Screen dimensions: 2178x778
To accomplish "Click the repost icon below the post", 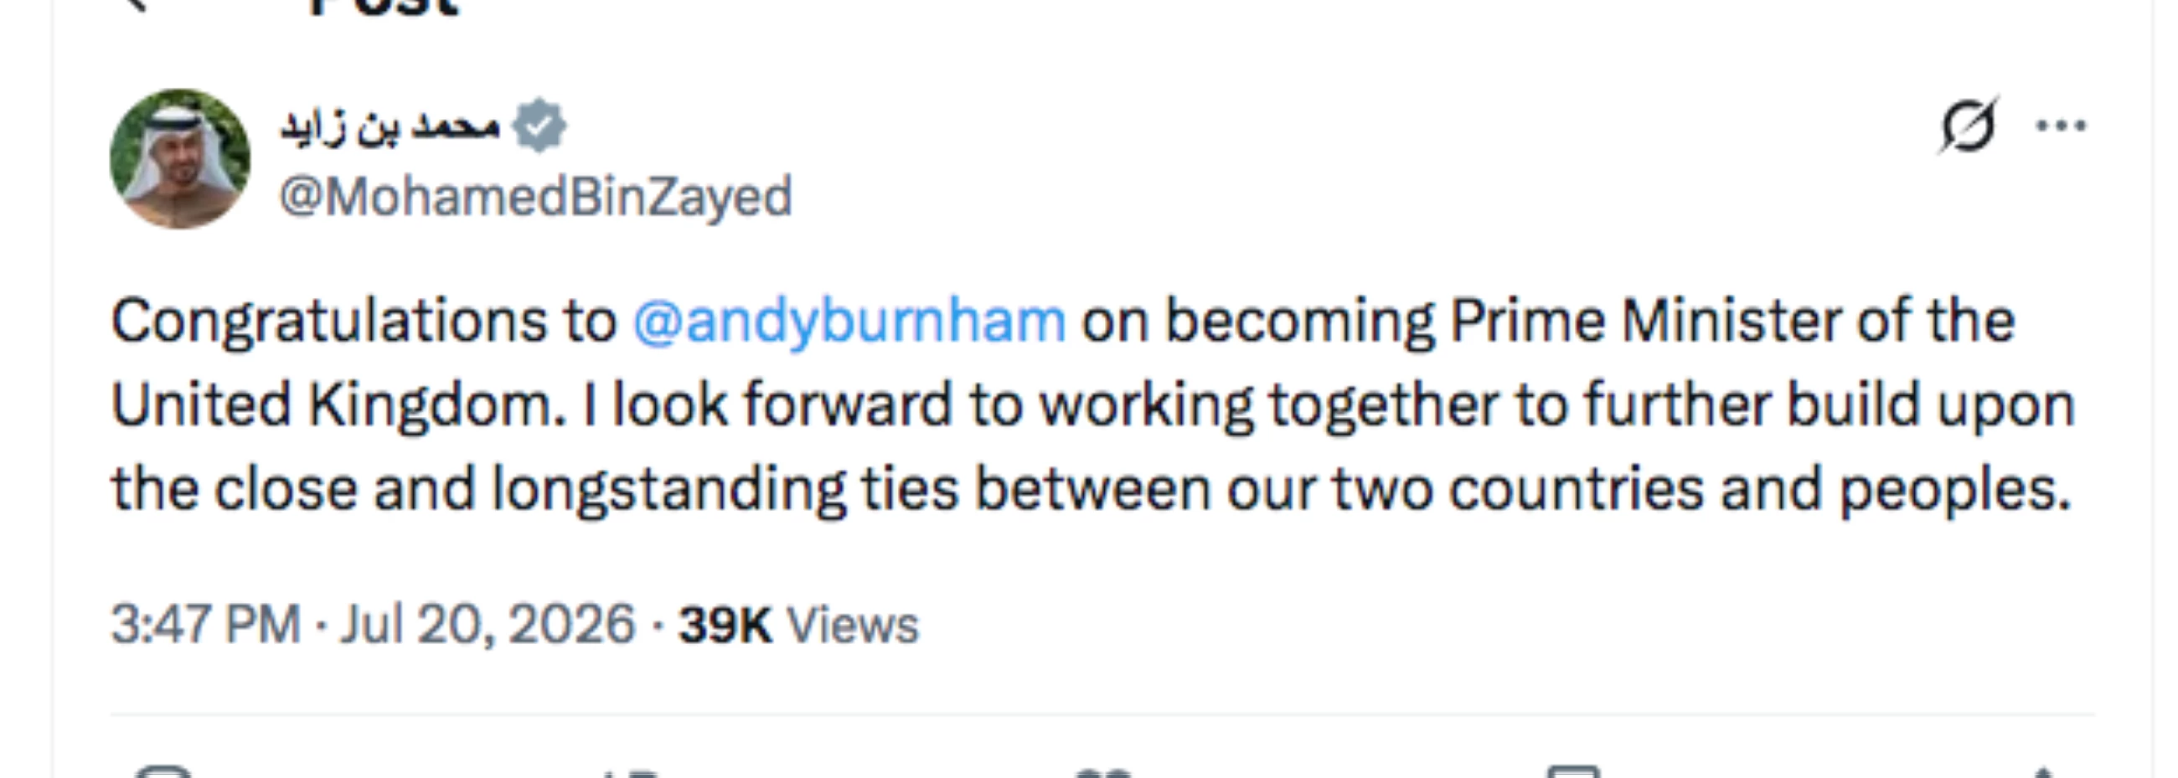I will tap(630, 773).
